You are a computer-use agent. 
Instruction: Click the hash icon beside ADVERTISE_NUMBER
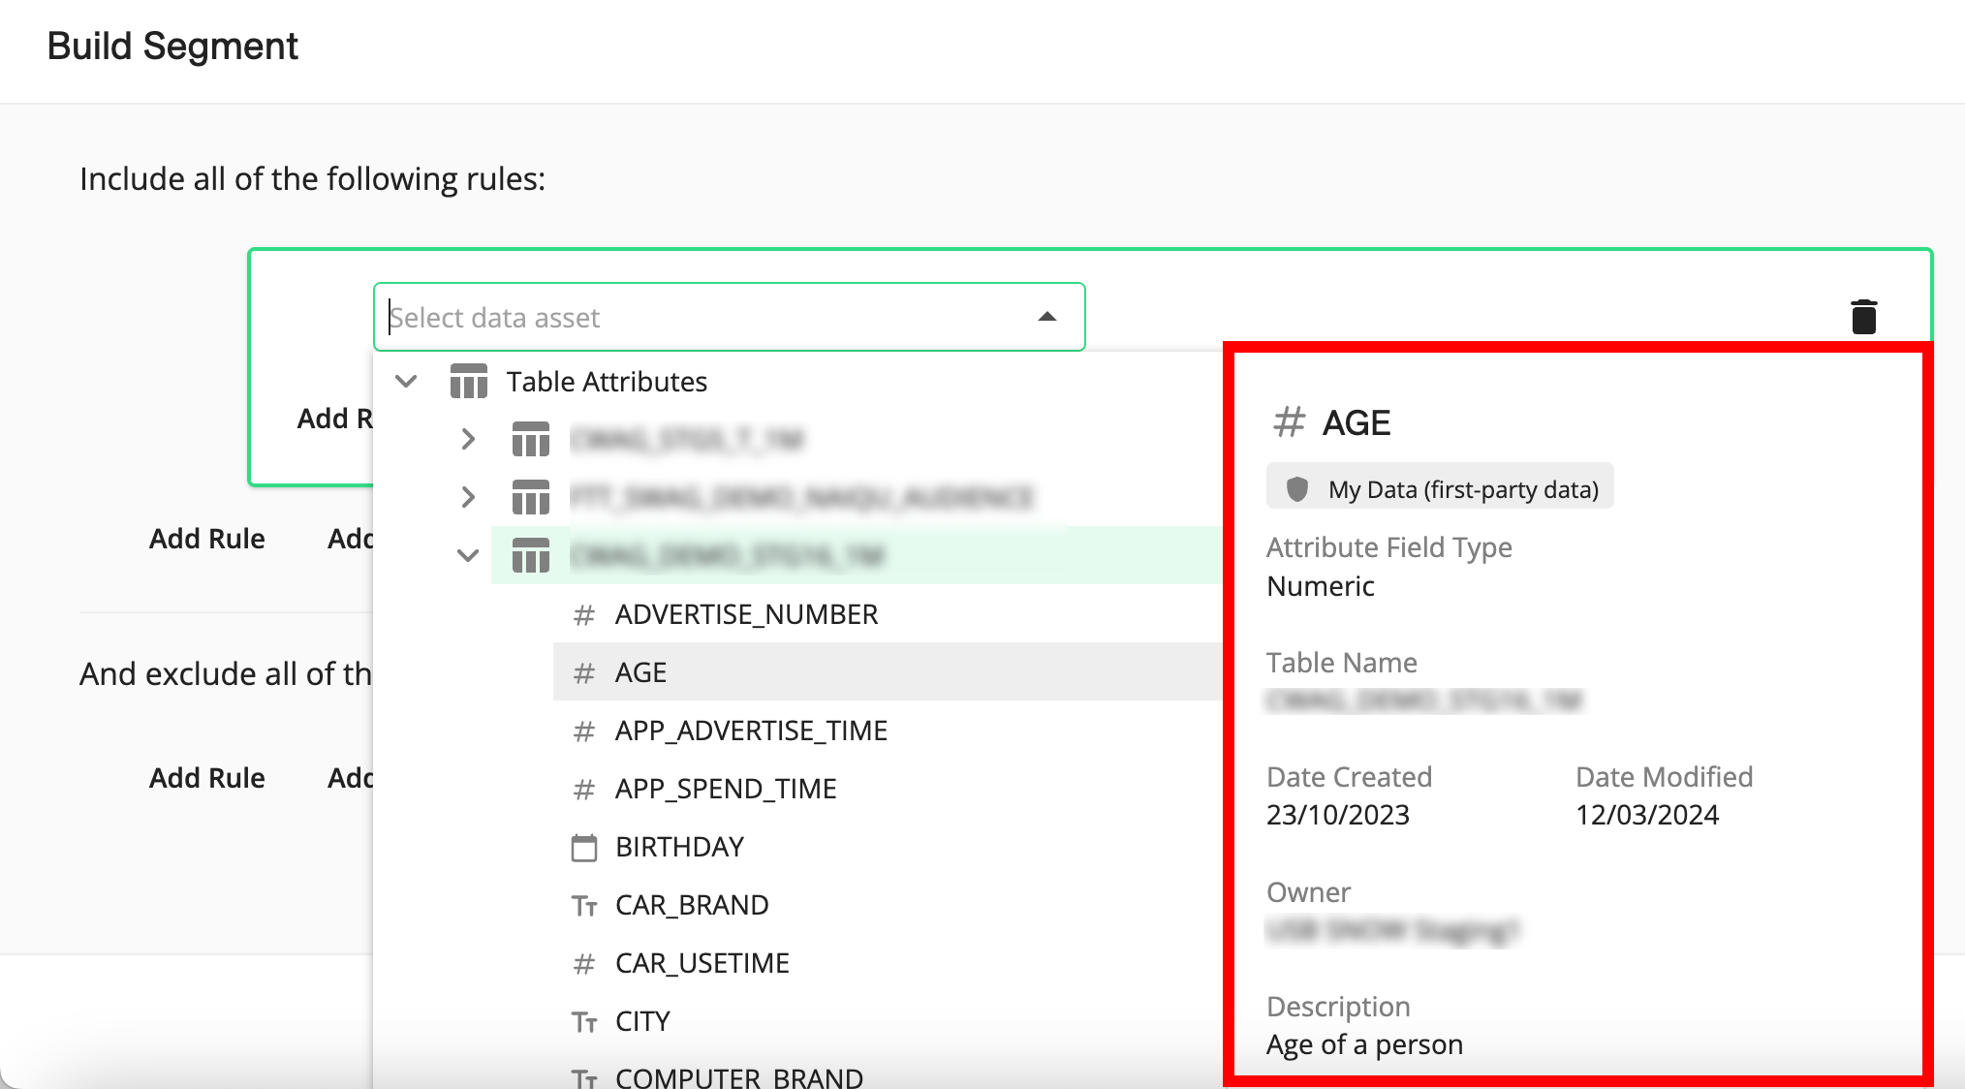[x=584, y=615]
